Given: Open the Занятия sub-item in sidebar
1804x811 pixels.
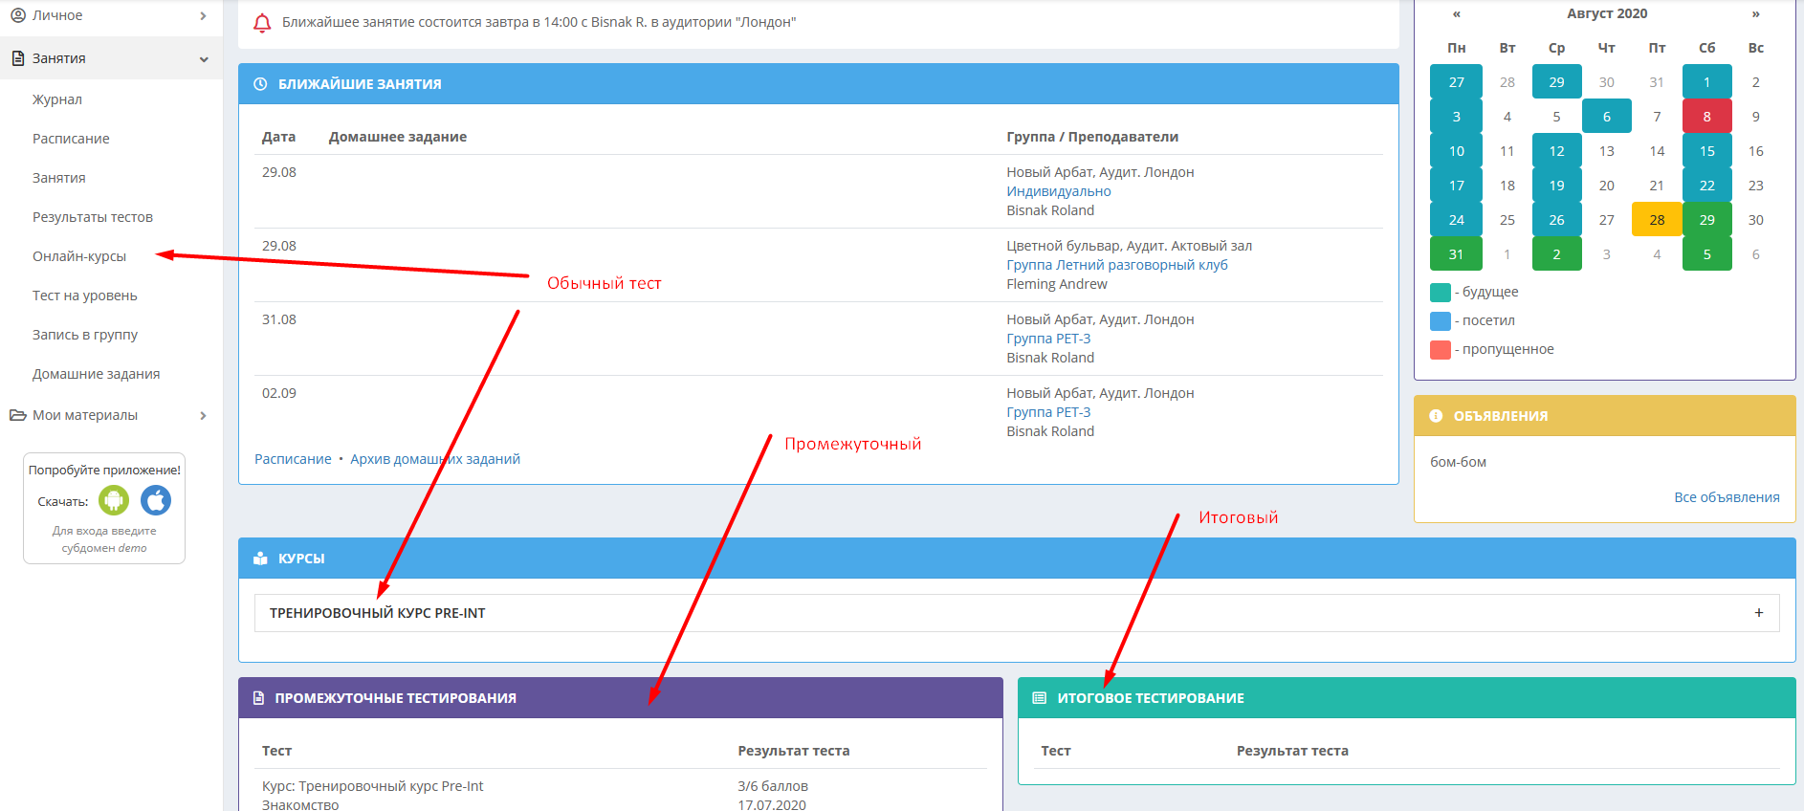Looking at the screenshot, I should [59, 178].
